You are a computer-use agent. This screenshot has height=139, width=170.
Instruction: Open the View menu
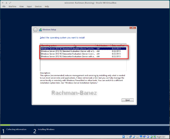tap(21, 7)
